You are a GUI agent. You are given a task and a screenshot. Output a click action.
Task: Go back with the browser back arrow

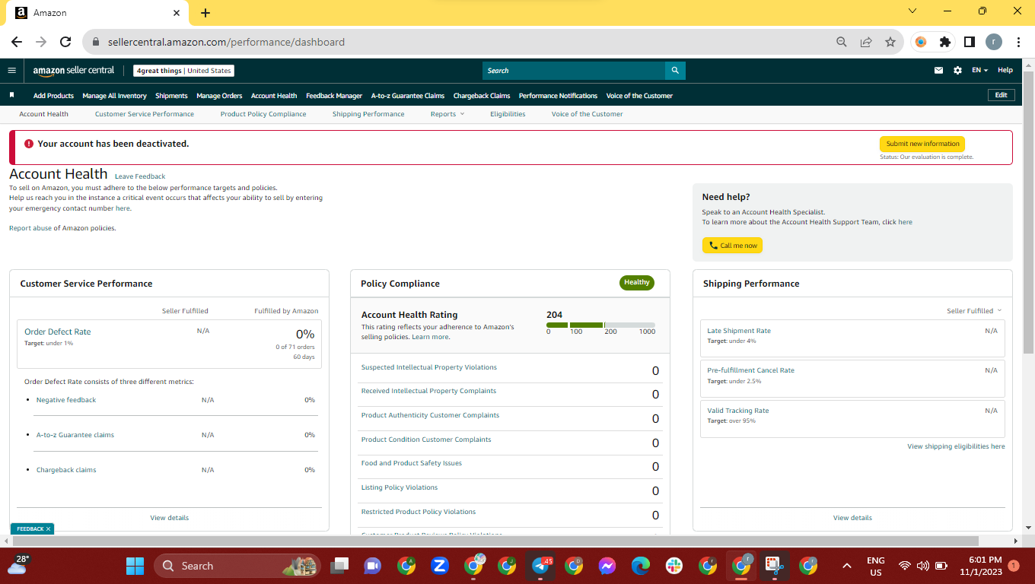coord(17,42)
